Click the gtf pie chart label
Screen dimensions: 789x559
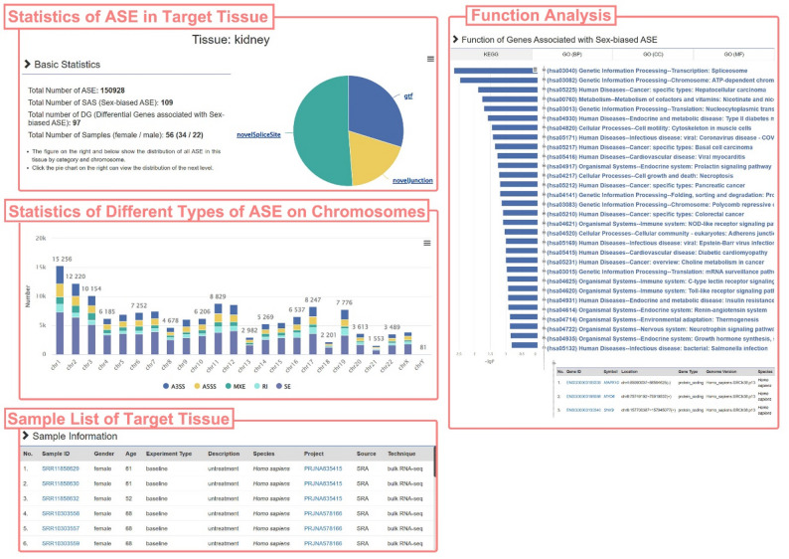click(408, 95)
